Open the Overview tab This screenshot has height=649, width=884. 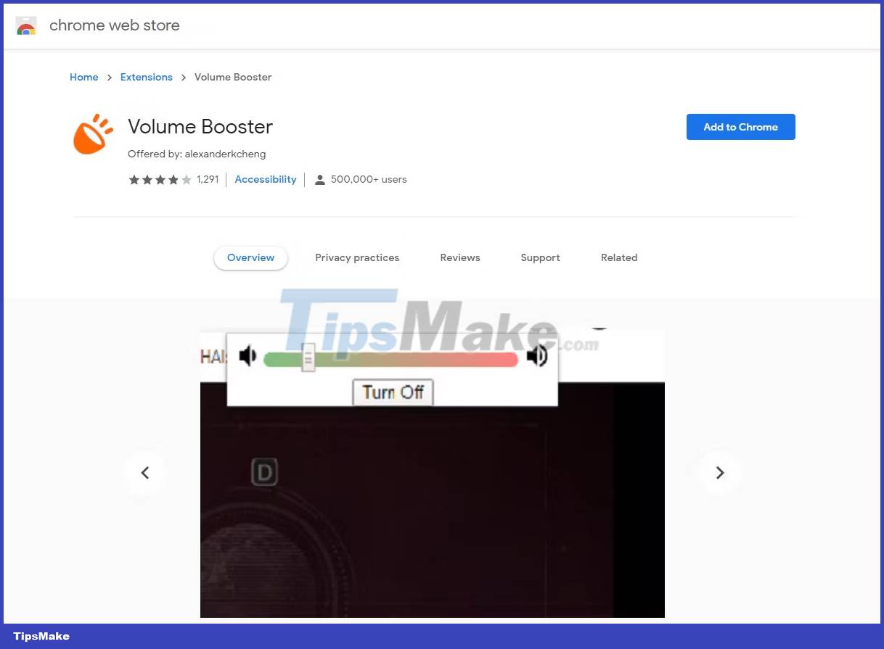[250, 257]
